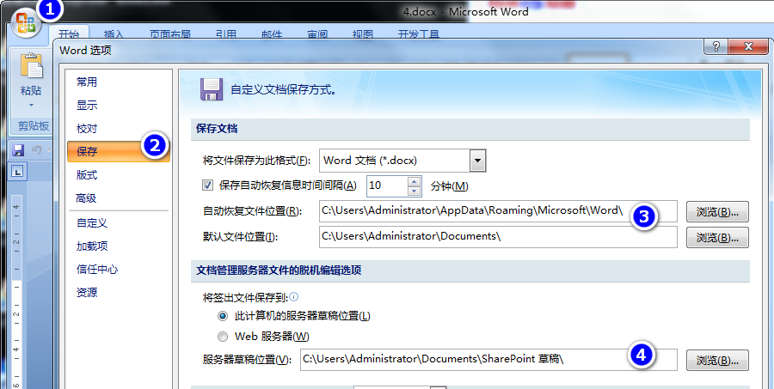The height and width of the screenshot is (389, 774).
Task: Toggle 保存自动恢复信息时间间隔 checkbox
Action: click(207, 185)
